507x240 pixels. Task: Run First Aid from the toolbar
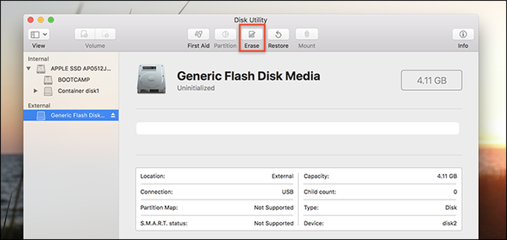pyautogui.click(x=198, y=34)
